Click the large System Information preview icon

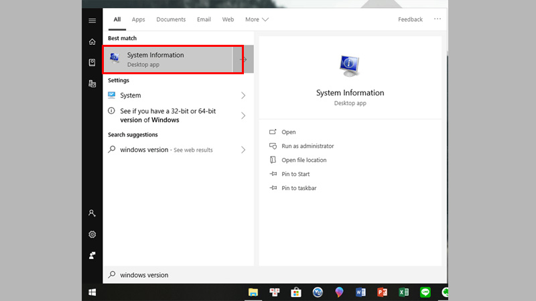(x=350, y=66)
